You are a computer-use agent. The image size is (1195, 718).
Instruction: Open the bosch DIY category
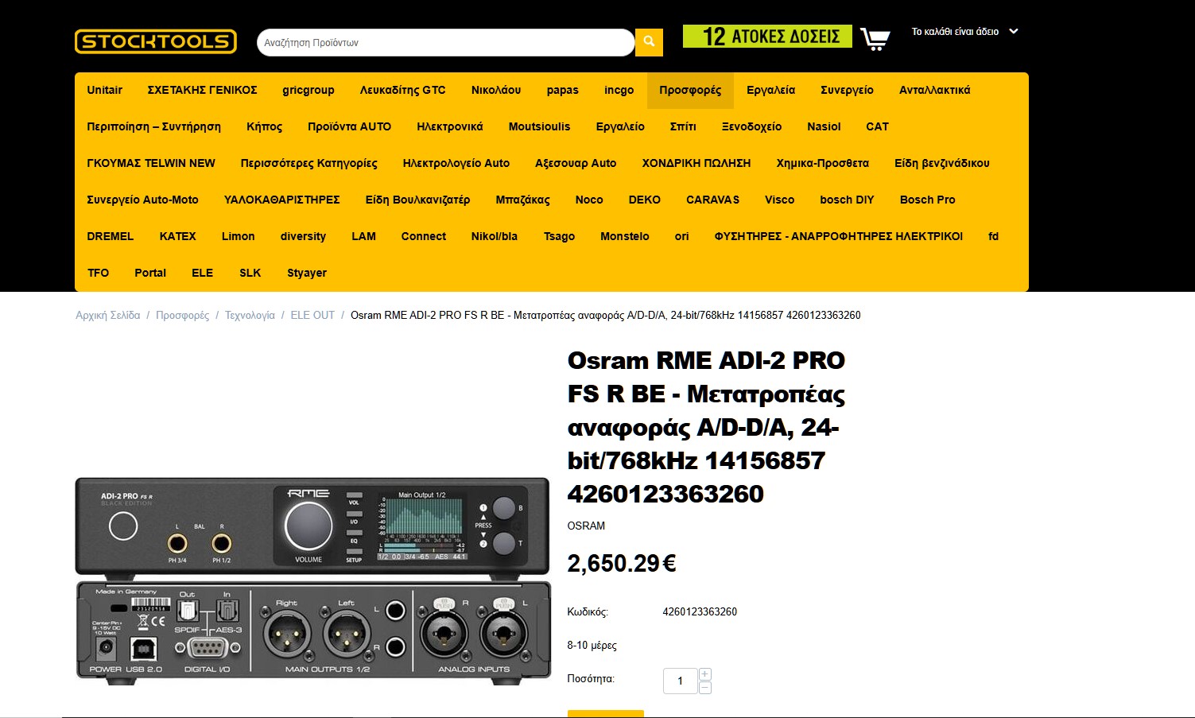[847, 200]
